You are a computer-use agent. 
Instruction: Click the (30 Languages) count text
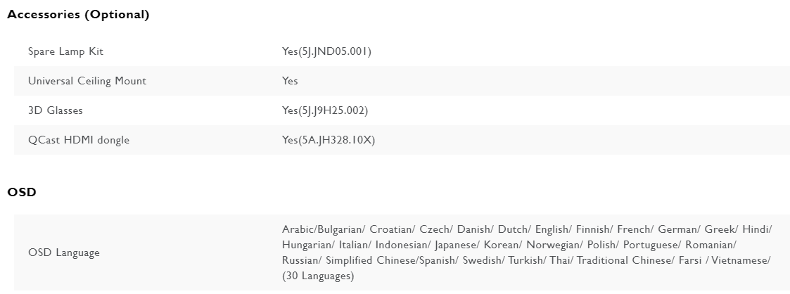tap(318, 276)
